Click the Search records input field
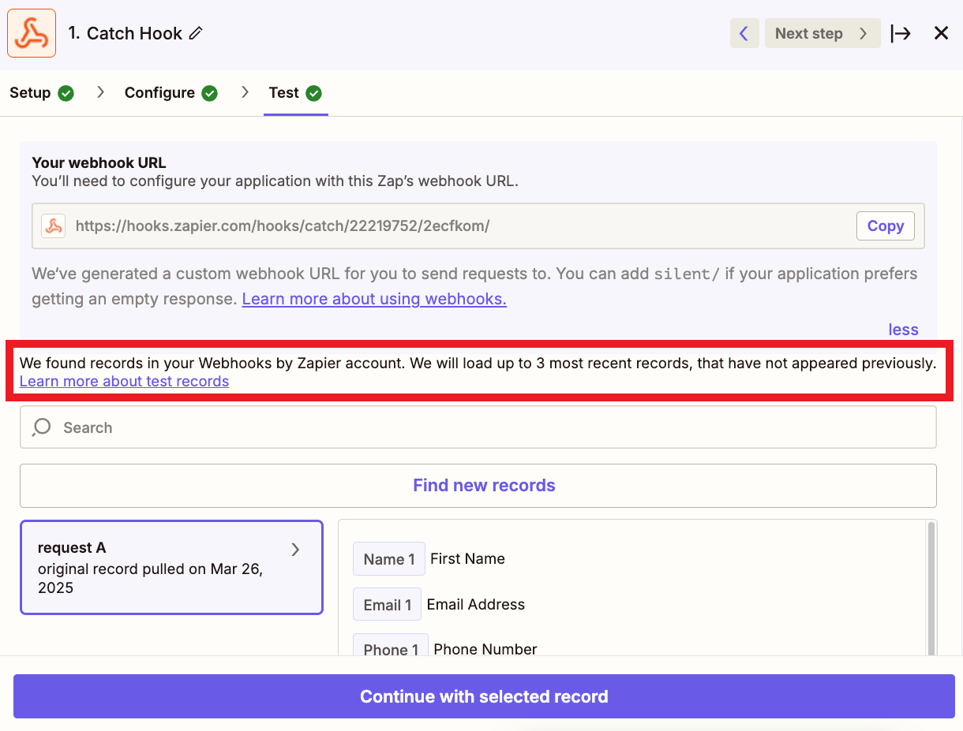The image size is (963, 731). coord(478,427)
